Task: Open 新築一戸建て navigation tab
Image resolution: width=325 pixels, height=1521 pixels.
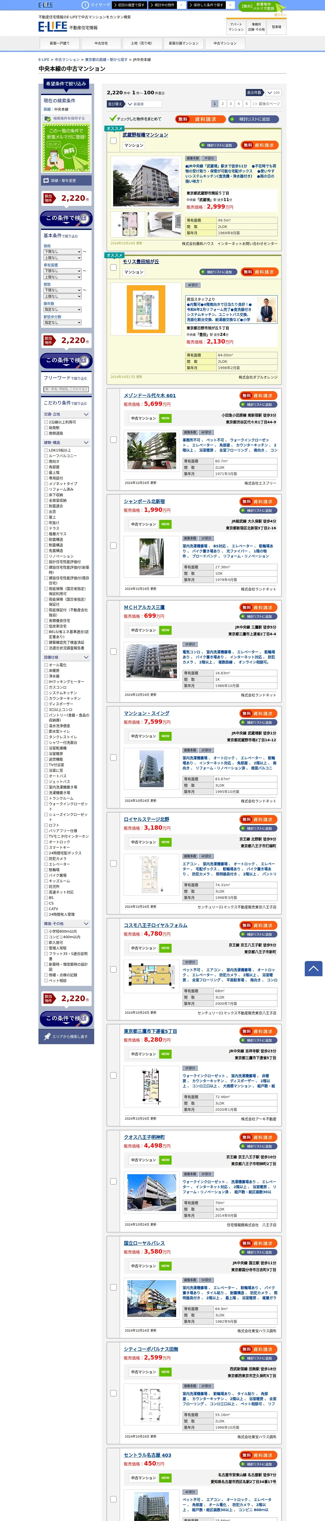Action: coord(59,43)
